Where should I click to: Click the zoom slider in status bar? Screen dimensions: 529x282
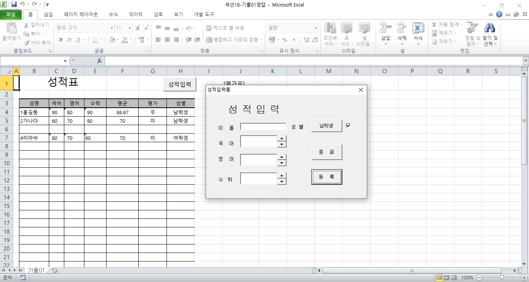coord(502,277)
